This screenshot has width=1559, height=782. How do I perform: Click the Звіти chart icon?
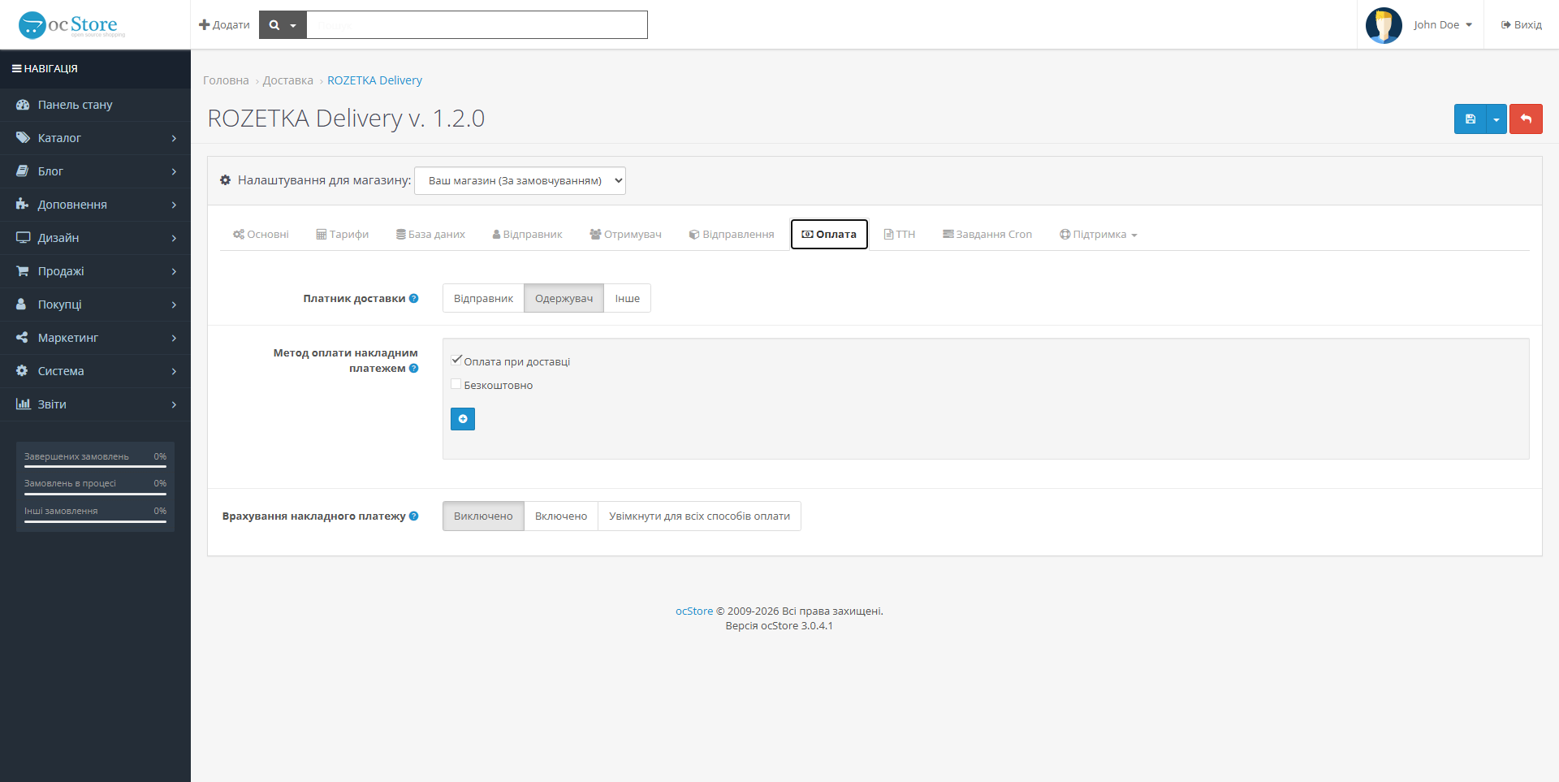[23, 404]
